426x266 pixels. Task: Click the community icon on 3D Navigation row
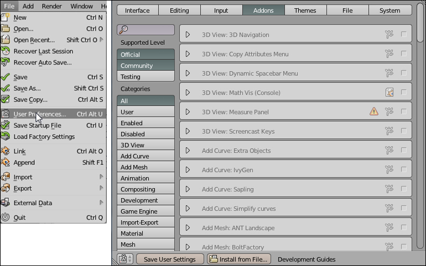point(389,34)
